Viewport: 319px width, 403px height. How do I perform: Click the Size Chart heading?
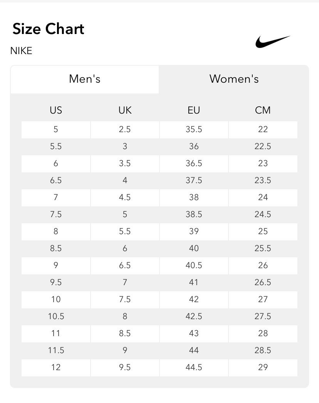tap(48, 29)
